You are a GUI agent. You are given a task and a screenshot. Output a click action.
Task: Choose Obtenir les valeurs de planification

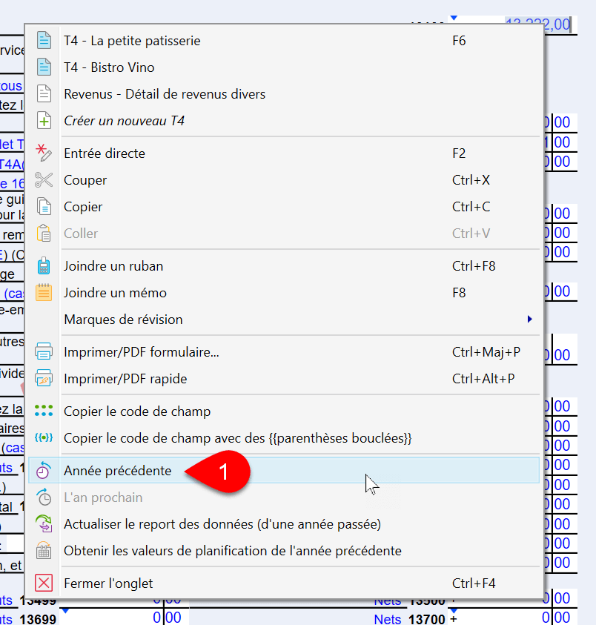(283, 551)
